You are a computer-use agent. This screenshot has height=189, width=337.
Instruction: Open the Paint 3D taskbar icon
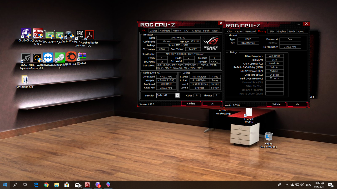(x=108, y=185)
